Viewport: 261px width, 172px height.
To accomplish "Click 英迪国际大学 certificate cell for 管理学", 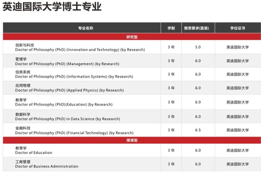I will coord(238,61).
